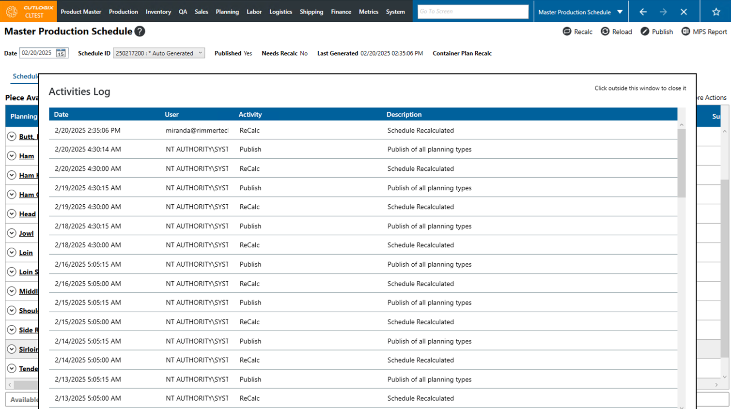
Task: Expand the Head planning row
Action: click(x=12, y=214)
